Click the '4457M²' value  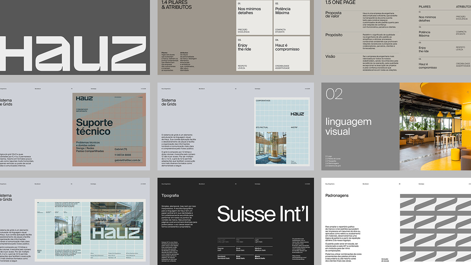point(295,127)
